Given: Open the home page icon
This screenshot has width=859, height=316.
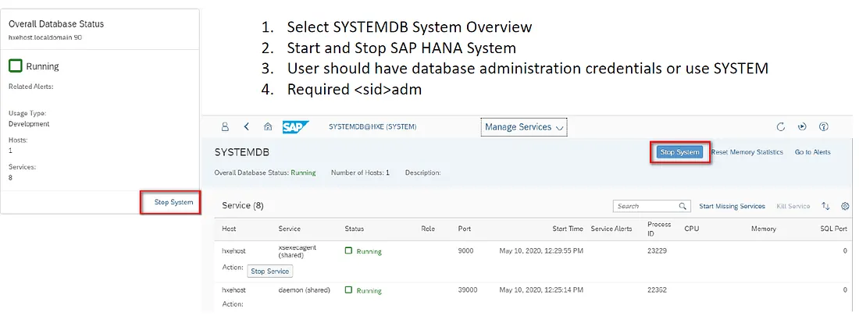Looking at the screenshot, I should (x=268, y=126).
